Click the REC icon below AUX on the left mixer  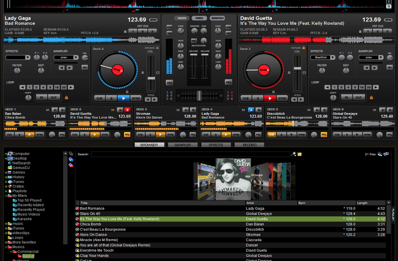(x=169, y=34)
